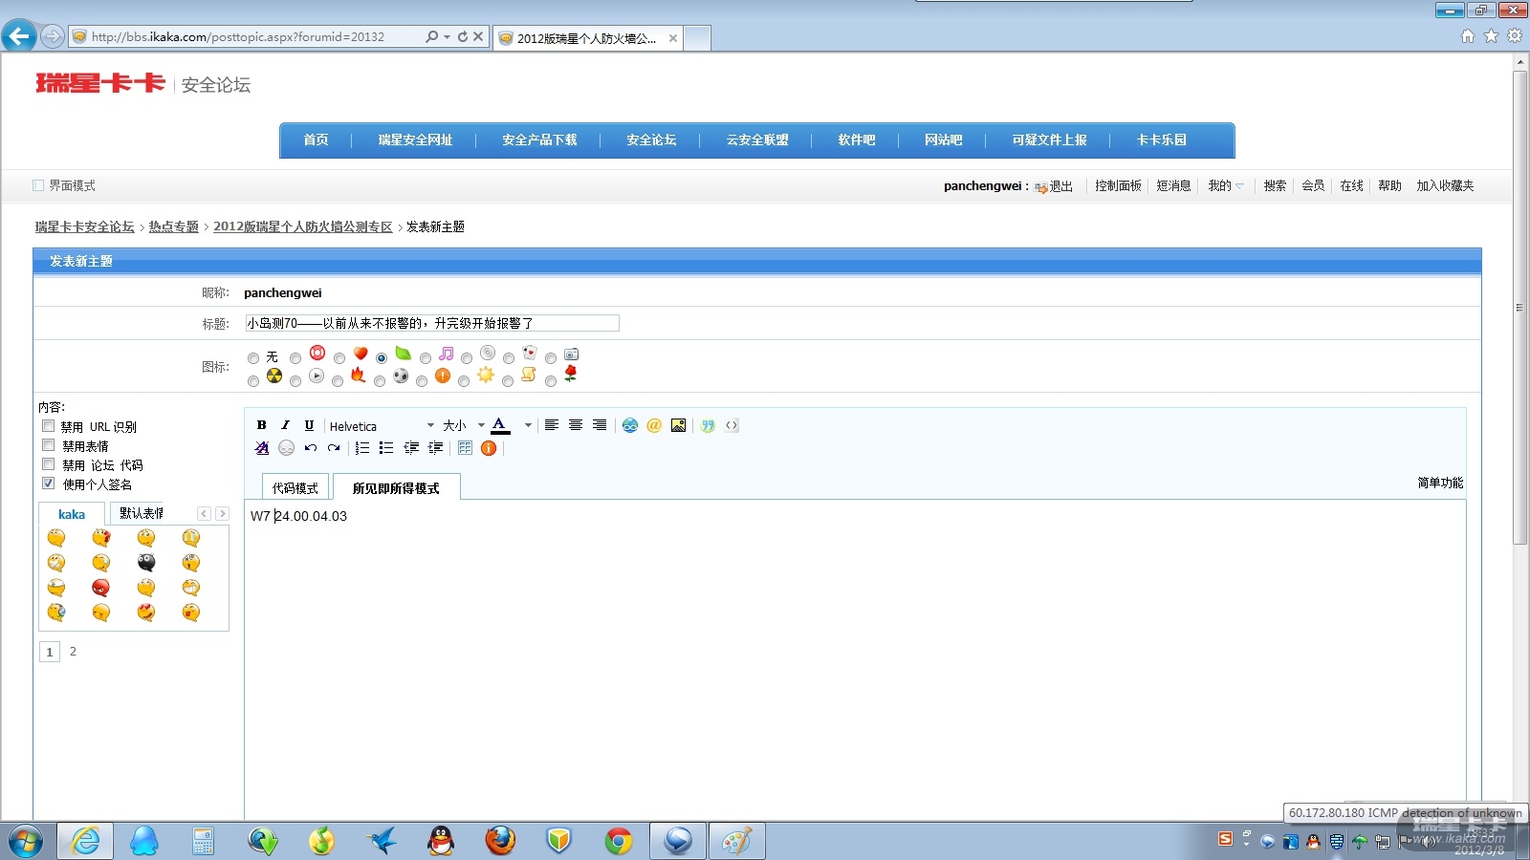Screen dimensions: 1530x860
Task: Pick the font color A swatch
Action: pos(499,425)
